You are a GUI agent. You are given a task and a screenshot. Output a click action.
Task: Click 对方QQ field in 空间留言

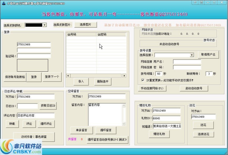click(107, 97)
